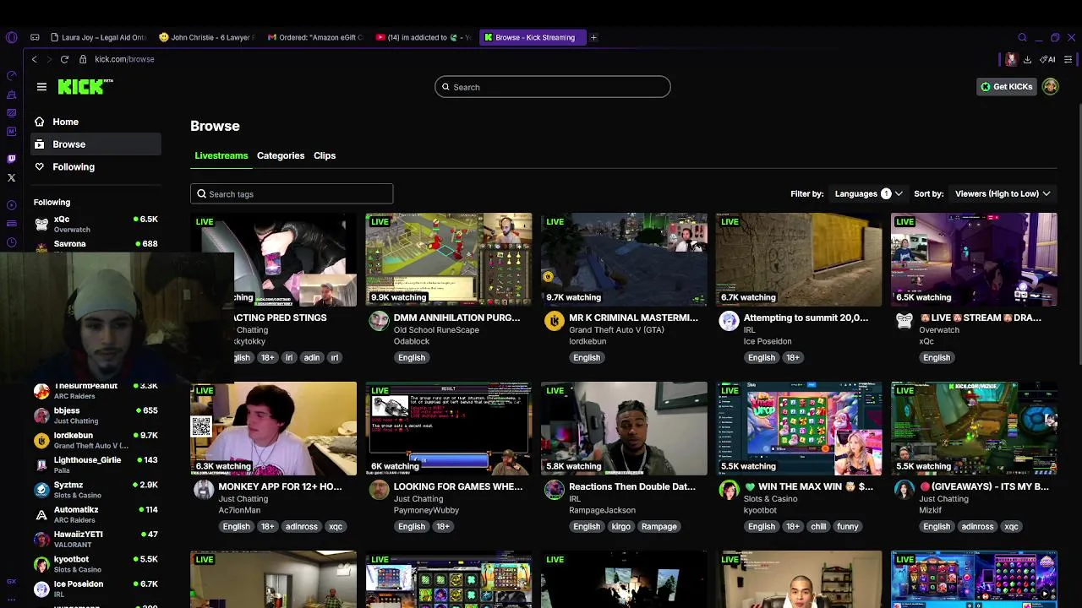Go to Home in the sidebar
This screenshot has height=608, width=1082.
(x=95, y=122)
